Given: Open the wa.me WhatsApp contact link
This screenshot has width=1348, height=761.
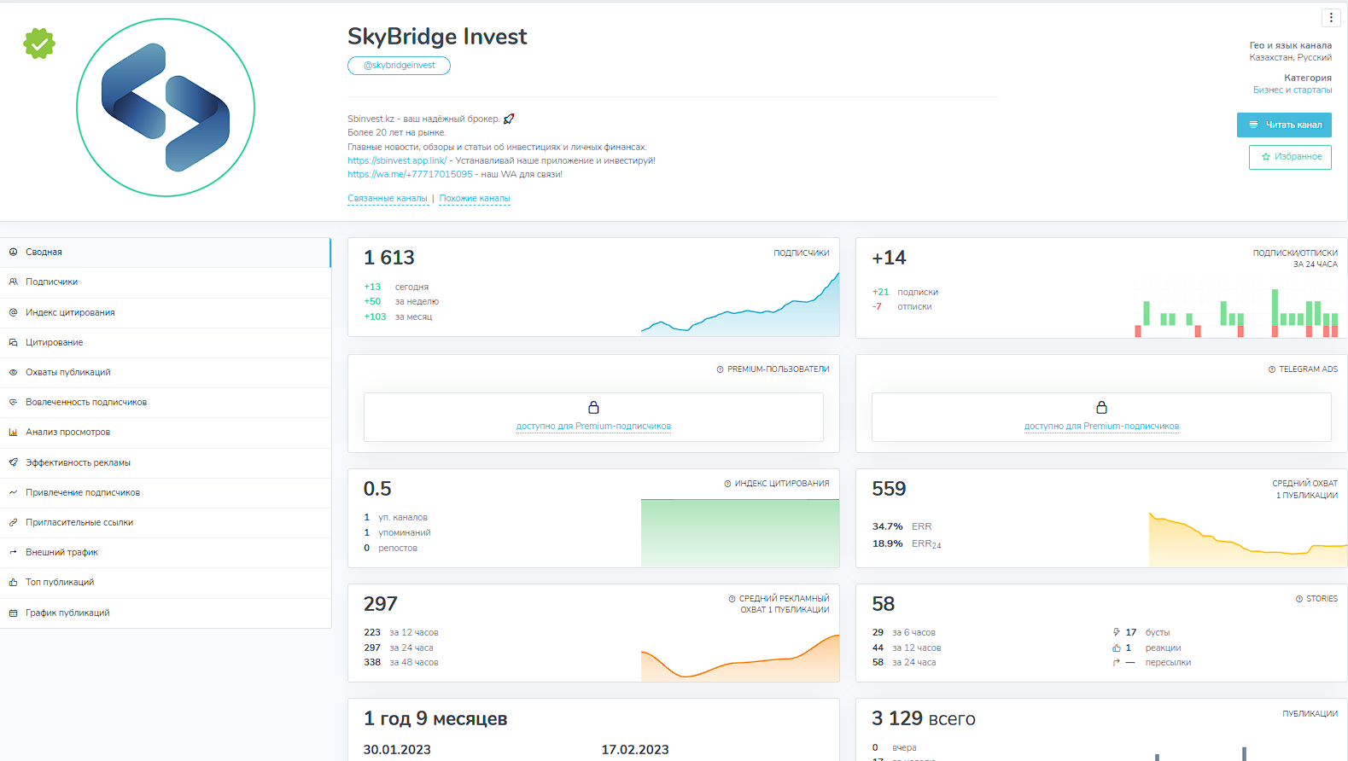Looking at the screenshot, I should click(x=410, y=174).
